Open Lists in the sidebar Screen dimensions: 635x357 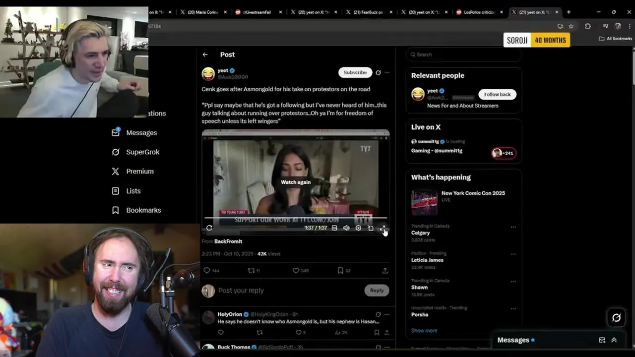(133, 191)
